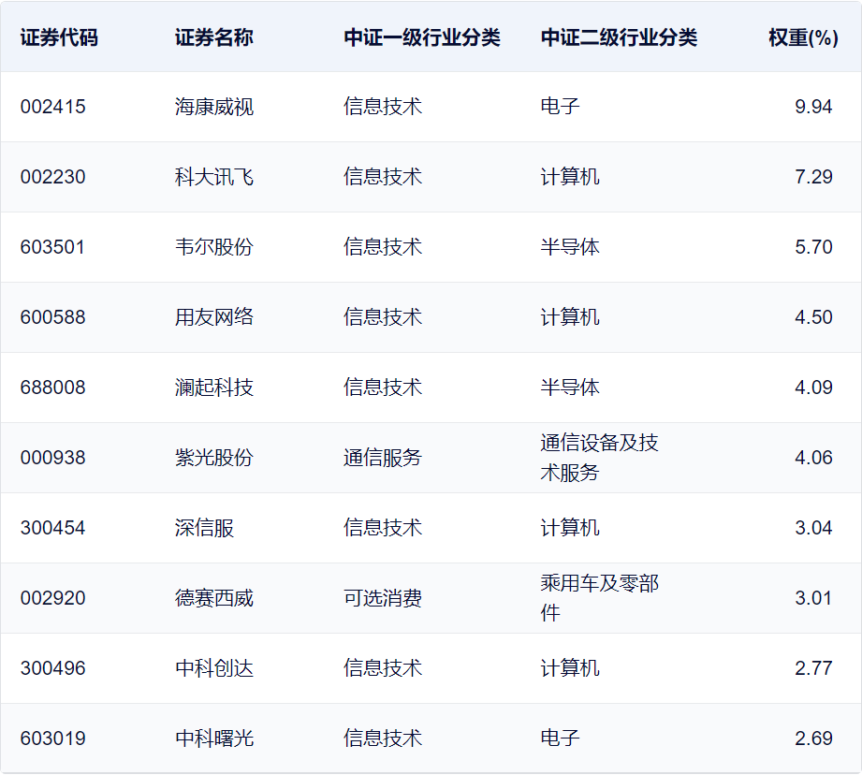Open the 海康威视 stock name

coord(213,107)
